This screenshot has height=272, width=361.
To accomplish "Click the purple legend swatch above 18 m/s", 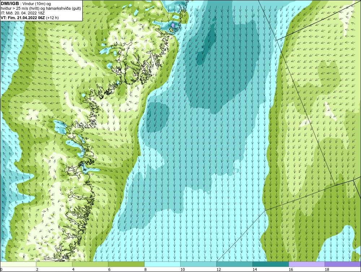I will pos(343,264).
